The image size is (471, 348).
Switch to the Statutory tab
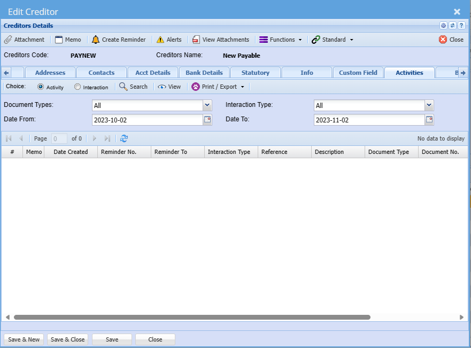(x=256, y=73)
